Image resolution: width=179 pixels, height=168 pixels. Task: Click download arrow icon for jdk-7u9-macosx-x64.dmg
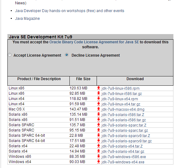(x=98, y=109)
